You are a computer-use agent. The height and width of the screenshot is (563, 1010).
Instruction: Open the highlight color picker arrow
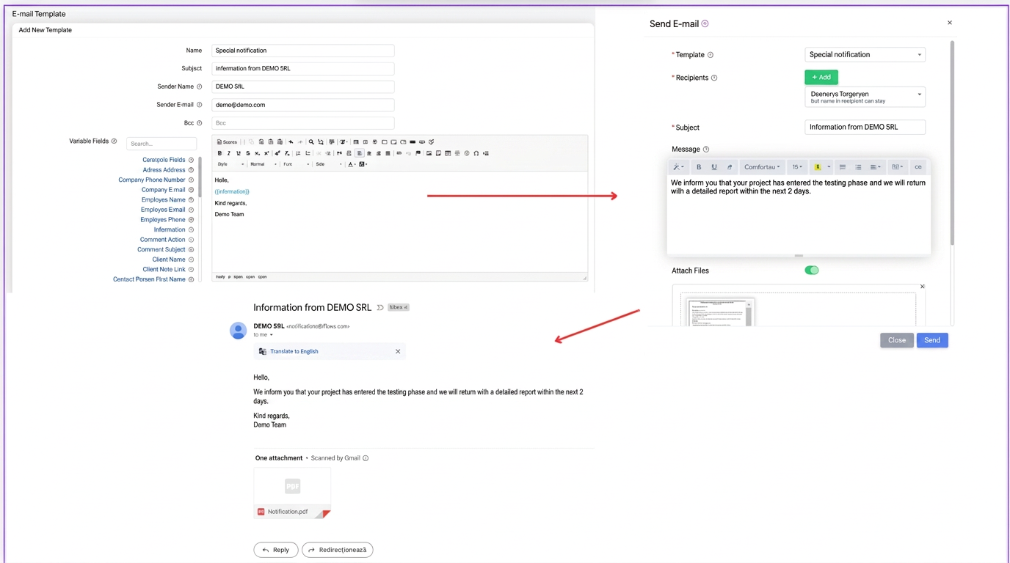pos(829,167)
